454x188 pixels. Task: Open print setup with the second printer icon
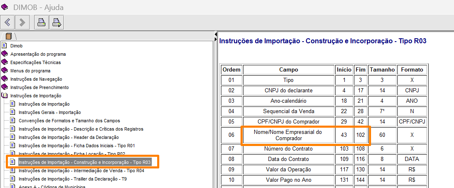tap(56, 22)
